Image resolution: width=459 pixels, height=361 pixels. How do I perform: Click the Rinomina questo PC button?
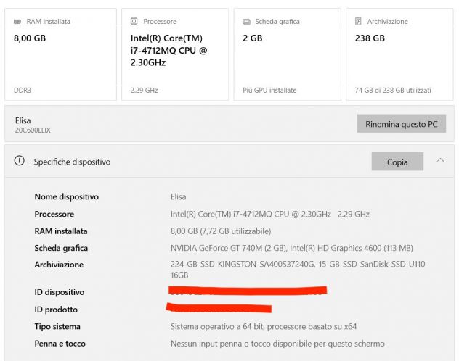[402, 123]
